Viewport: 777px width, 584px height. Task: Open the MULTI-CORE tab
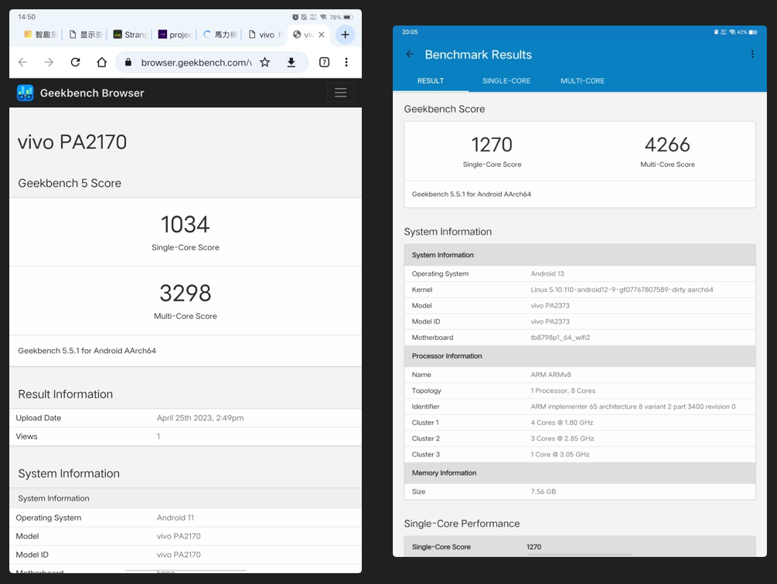coord(582,80)
